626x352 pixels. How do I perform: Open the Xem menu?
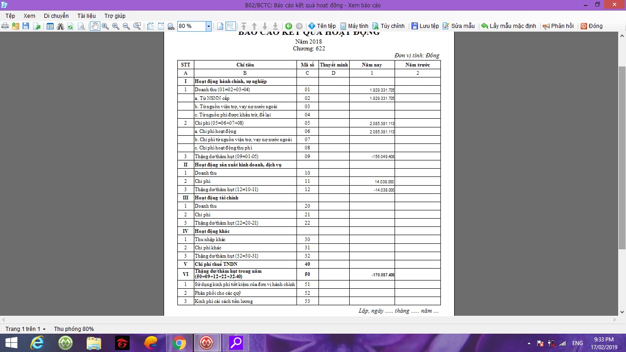pos(29,16)
